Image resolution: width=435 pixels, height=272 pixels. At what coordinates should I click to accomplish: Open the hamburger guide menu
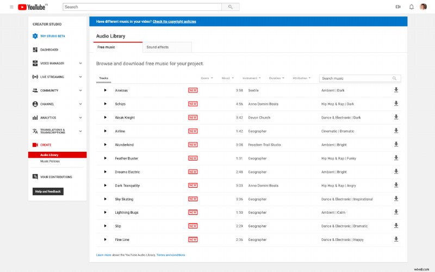tap(11, 7)
